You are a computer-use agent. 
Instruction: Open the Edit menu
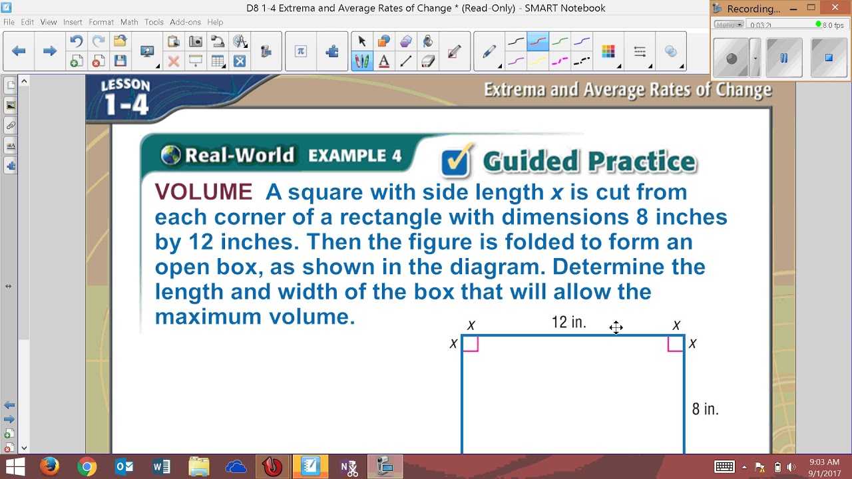[27, 22]
